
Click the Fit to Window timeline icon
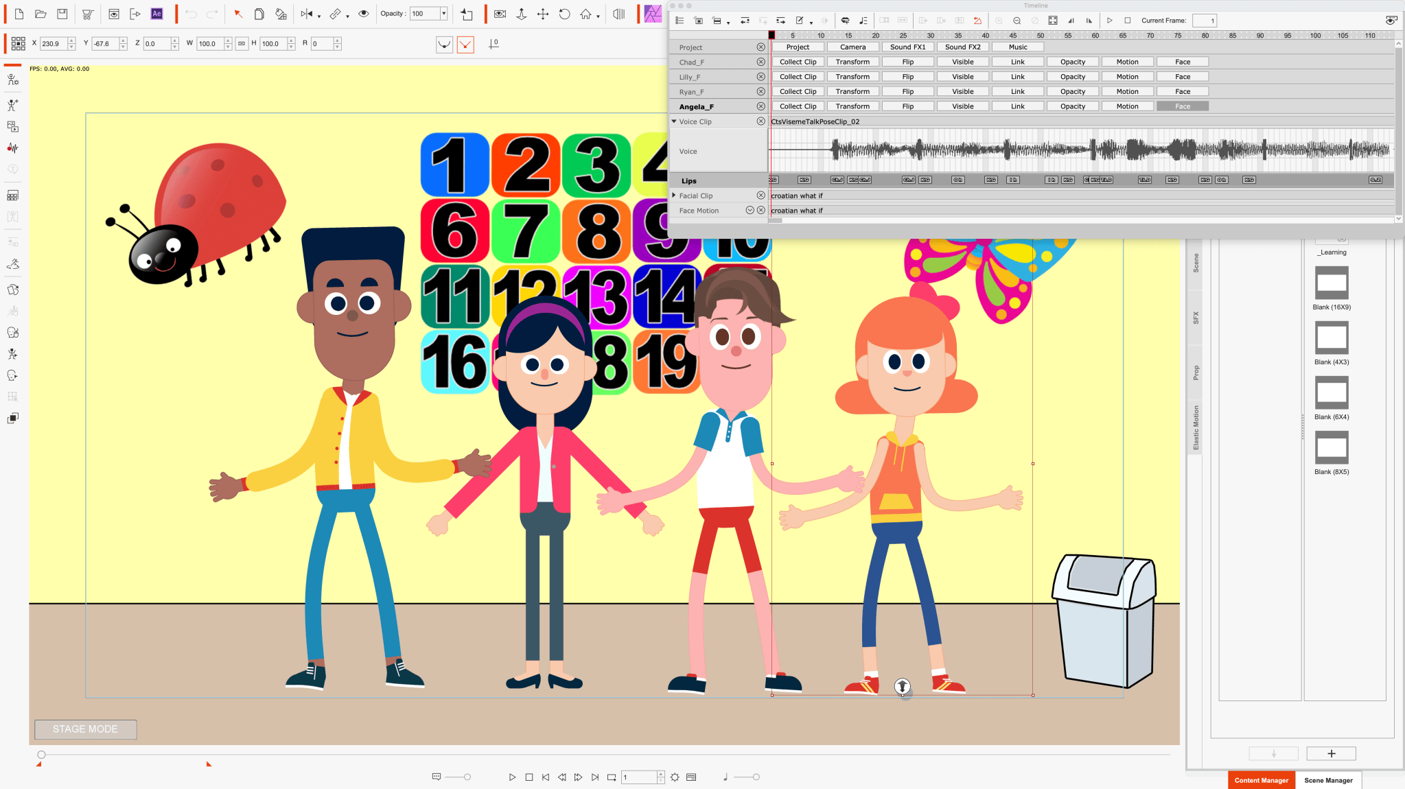point(1053,21)
